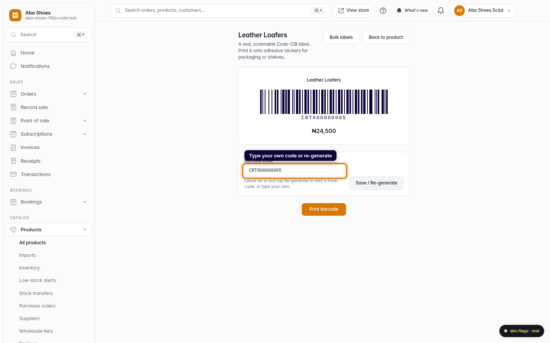Open Wholesale tiers
The image size is (550, 343).
36,331
